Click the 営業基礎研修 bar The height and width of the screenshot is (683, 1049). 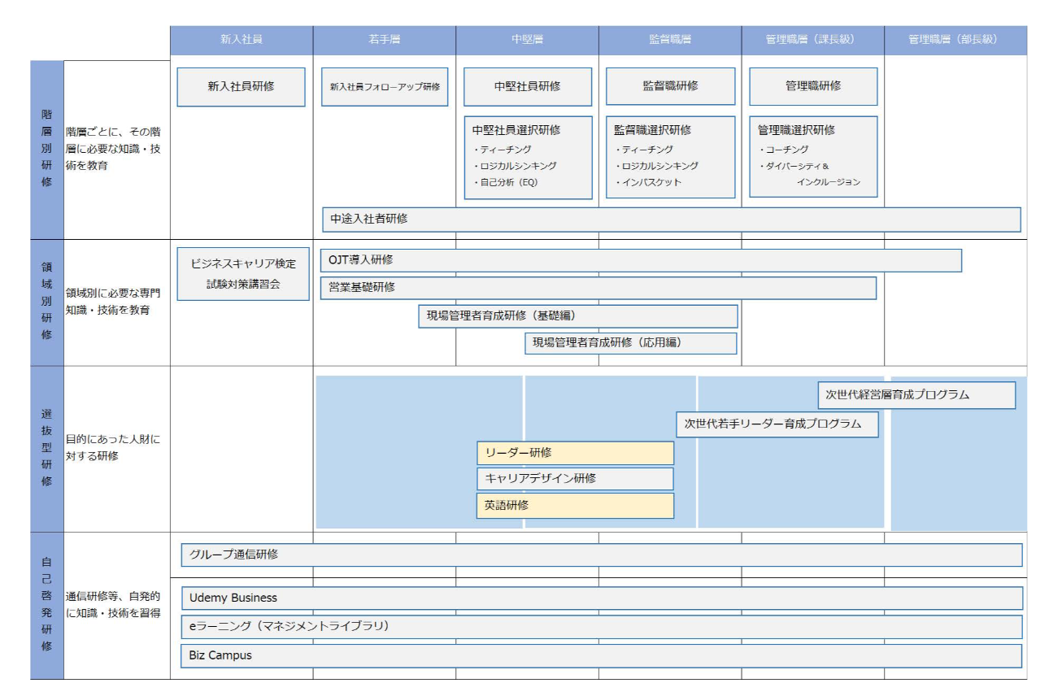click(x=598, y=288)
